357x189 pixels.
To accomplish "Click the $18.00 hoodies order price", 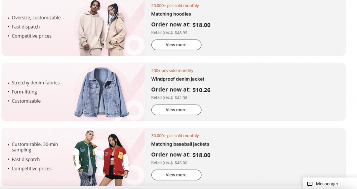I will [201, 25].
